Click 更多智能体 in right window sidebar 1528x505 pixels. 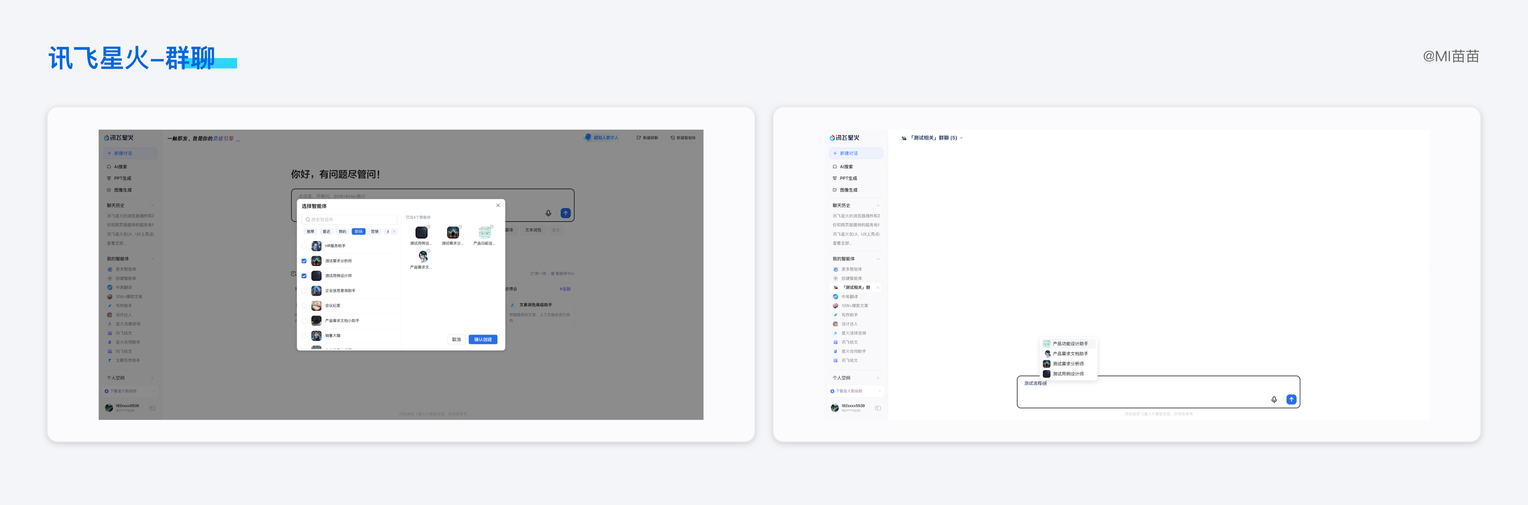(x=848, y=269)
